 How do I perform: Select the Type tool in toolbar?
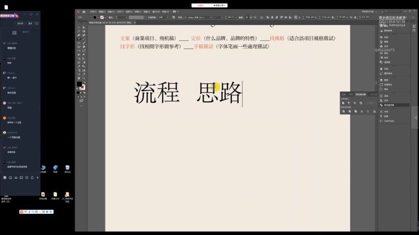(78, 39)
